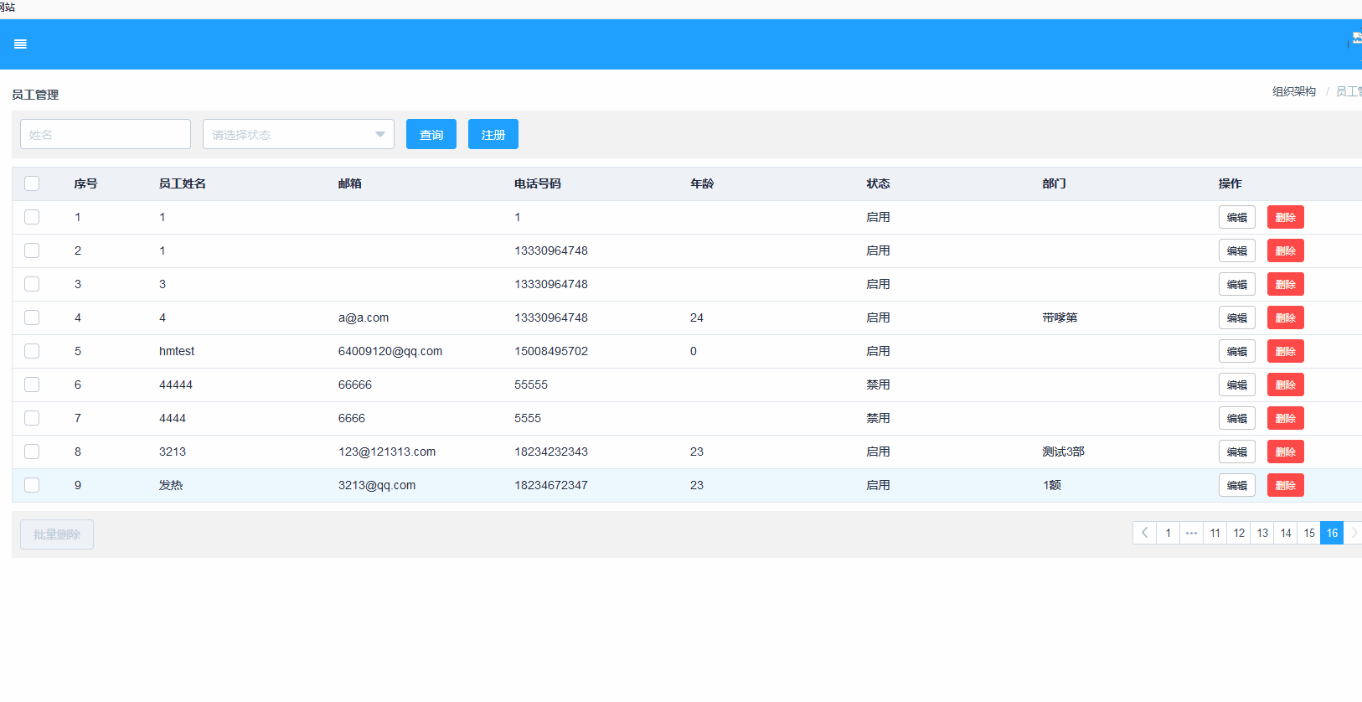Click the 部门 column header
The width and height of the screenshot is (1362, 702).
click(x=1054, y=183)
